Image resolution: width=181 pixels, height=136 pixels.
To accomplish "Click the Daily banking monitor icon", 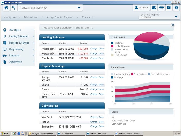I will coord(5,49).
